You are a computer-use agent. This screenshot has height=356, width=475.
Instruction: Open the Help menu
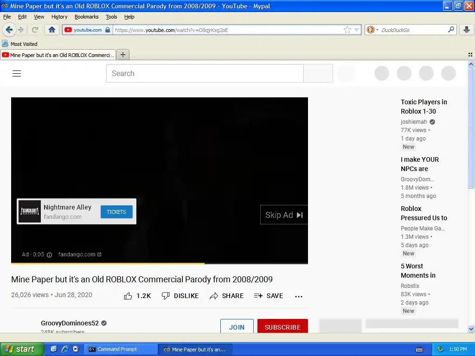coord(129,17)
